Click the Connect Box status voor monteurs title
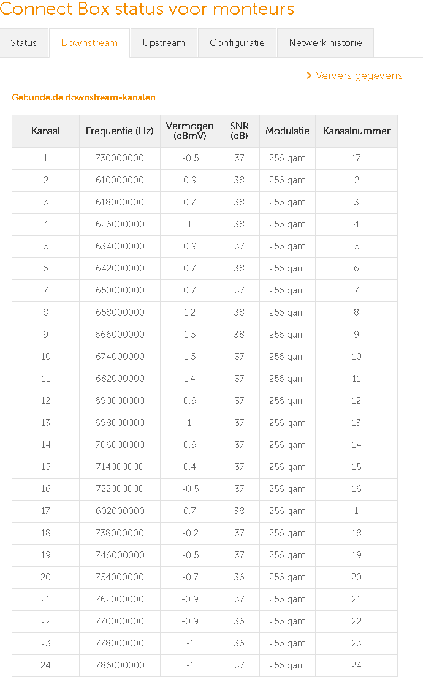423x685 pixels. [x=147, y=10]
